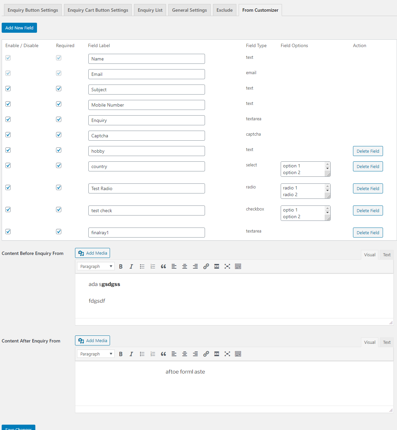The image size is (397, 430).
Task: Apply bold formatting in the top editor toolbar
Action: pos(121,266)
